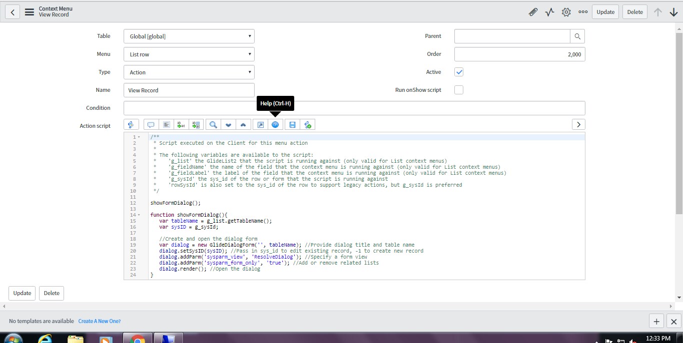Click the horizontal page scrollbar
This screenshot has width=683, height=343.
point(338,306)
